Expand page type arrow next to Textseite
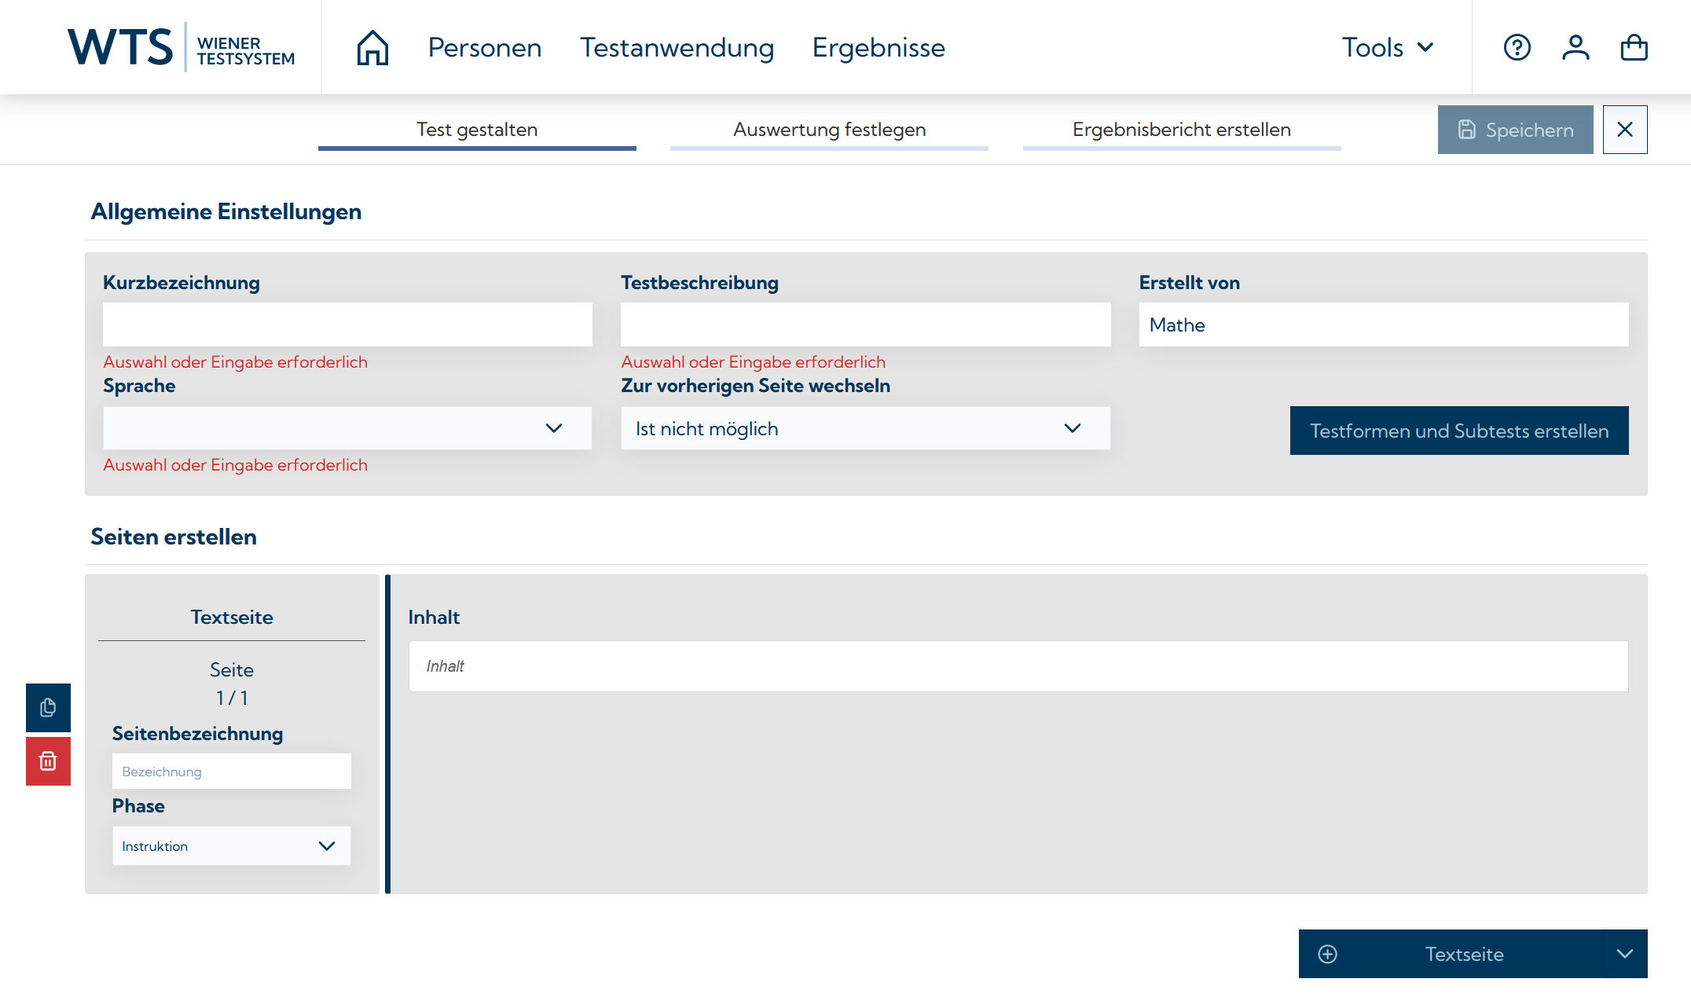This screenshot has height=997, width=1691. click(x=1624, y=954)
